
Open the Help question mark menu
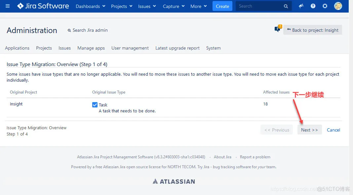pyautogui.click(x=313, y=6)
